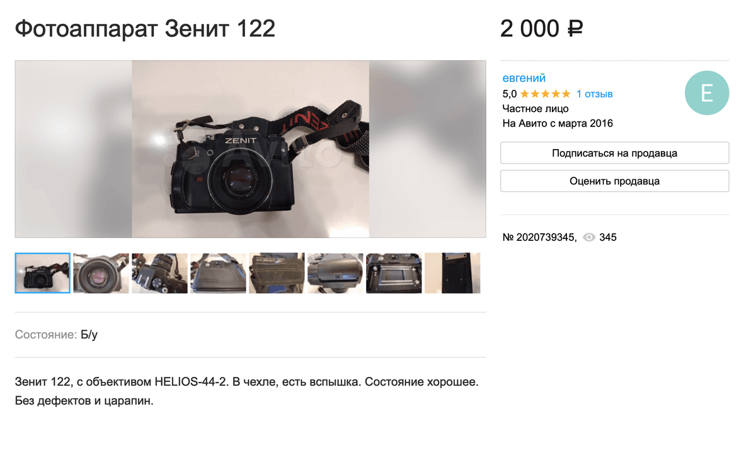
Task: Click the eye views icon next to 345
Action: pos(589,238)
